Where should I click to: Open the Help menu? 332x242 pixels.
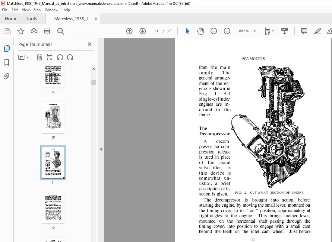[x=66, y=10]
